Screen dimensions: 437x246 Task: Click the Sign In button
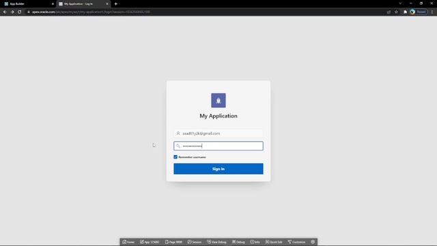[218, 169]
